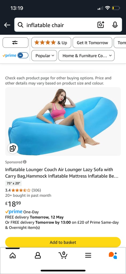Select the 4 stars & Up filter

pyautogui.click(x=51, y=43)
